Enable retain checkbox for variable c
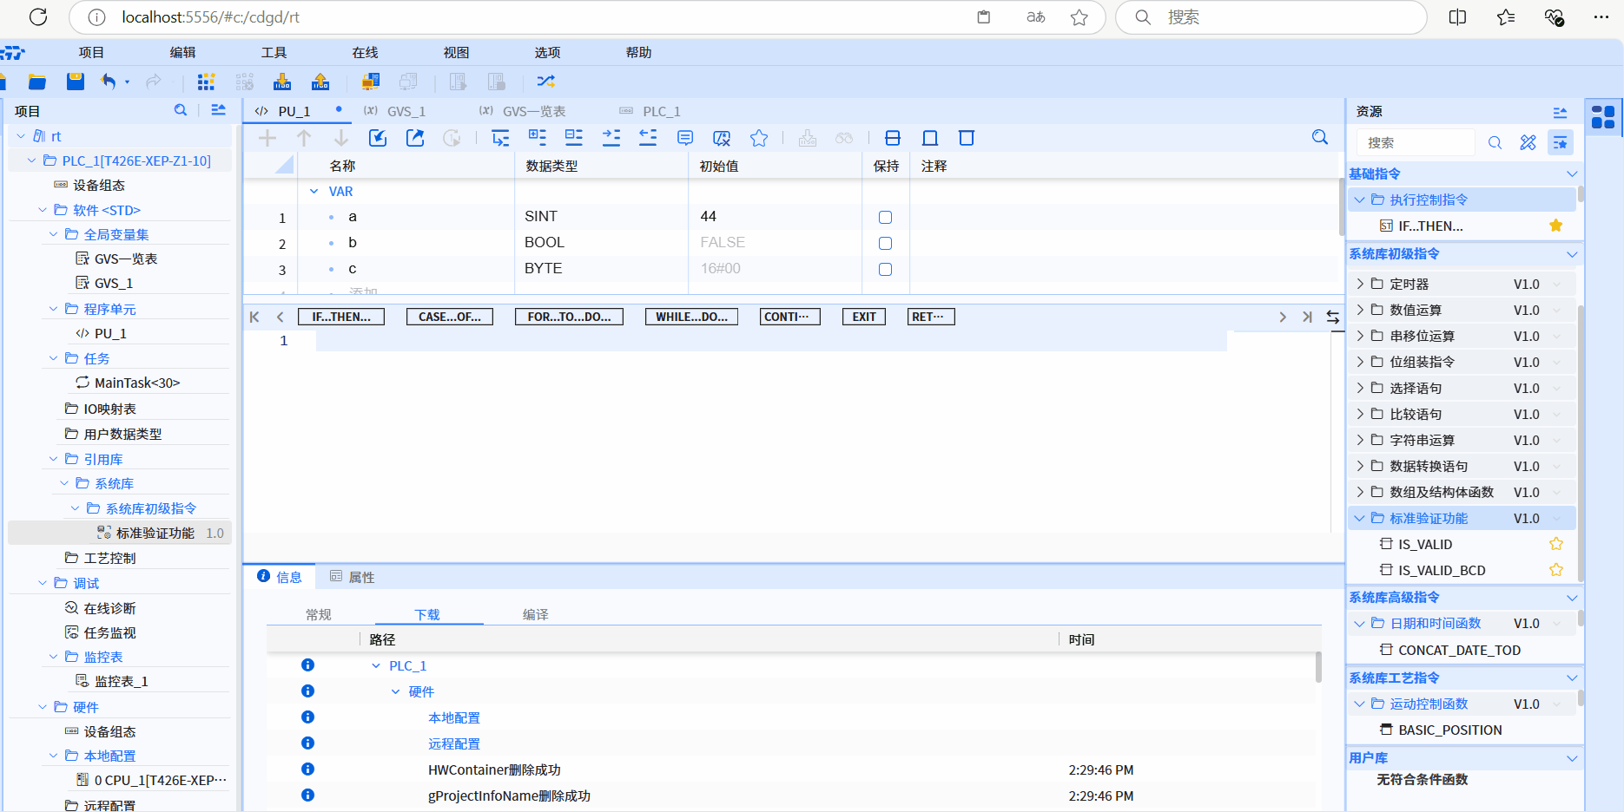1624x812 pixels. [885, 269]
